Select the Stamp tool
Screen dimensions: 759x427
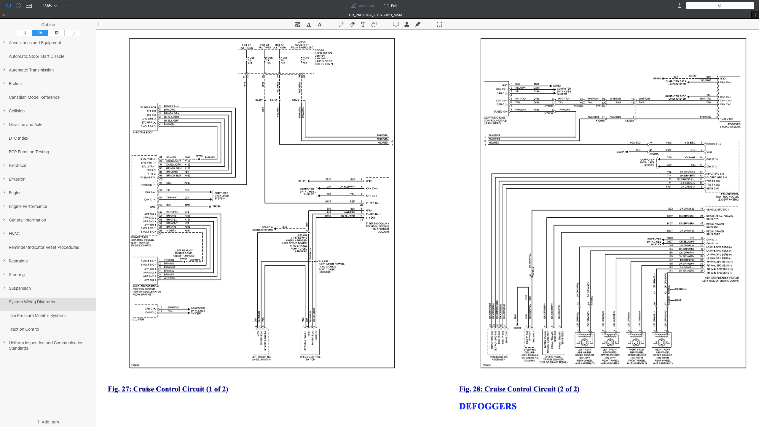tap(407, 24)
